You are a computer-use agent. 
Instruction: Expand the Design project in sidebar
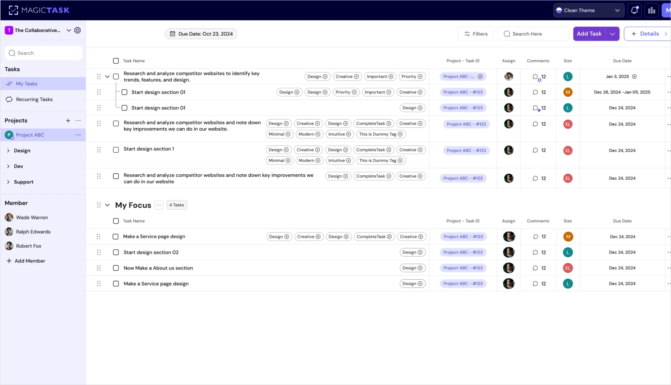tap(8, 151)
